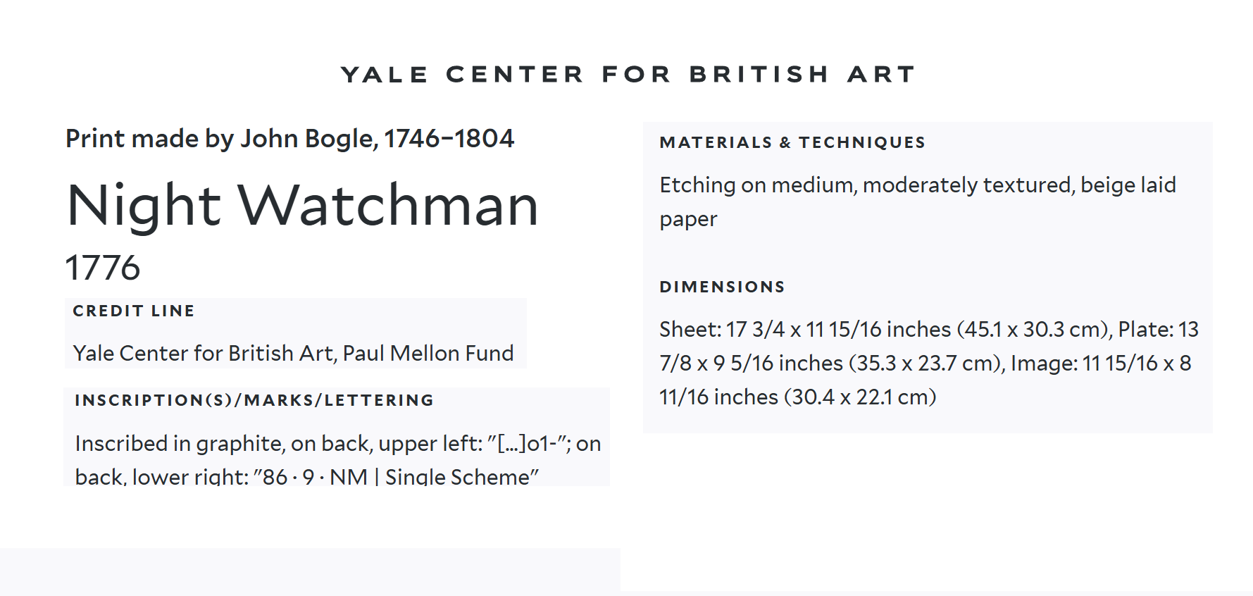Screen dimensions: 1253x596
Task: Select the Sheet dimensions first line
Action: pos(929,329)
